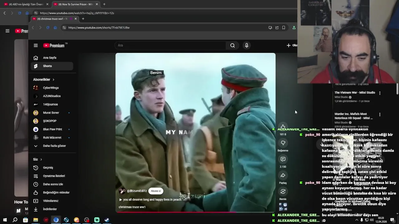399x224 pixels.
Task: Reload page in background browser window
Action: point(19,13)
